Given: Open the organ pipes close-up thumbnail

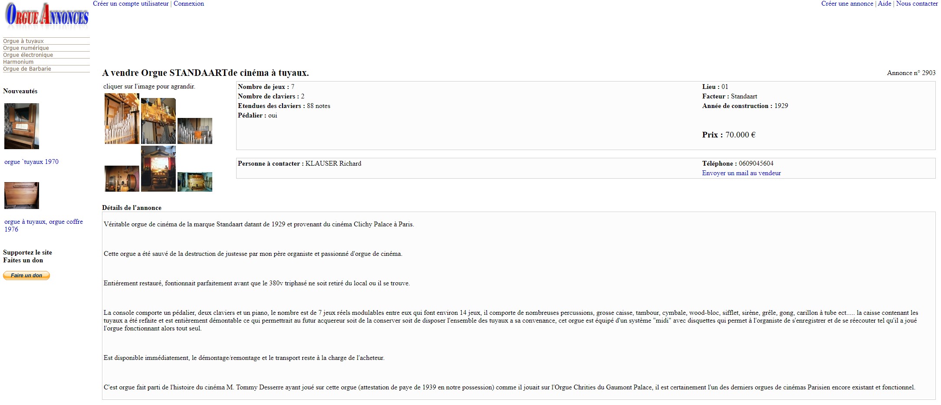Looking at the screenshot, I should point(122,119).
